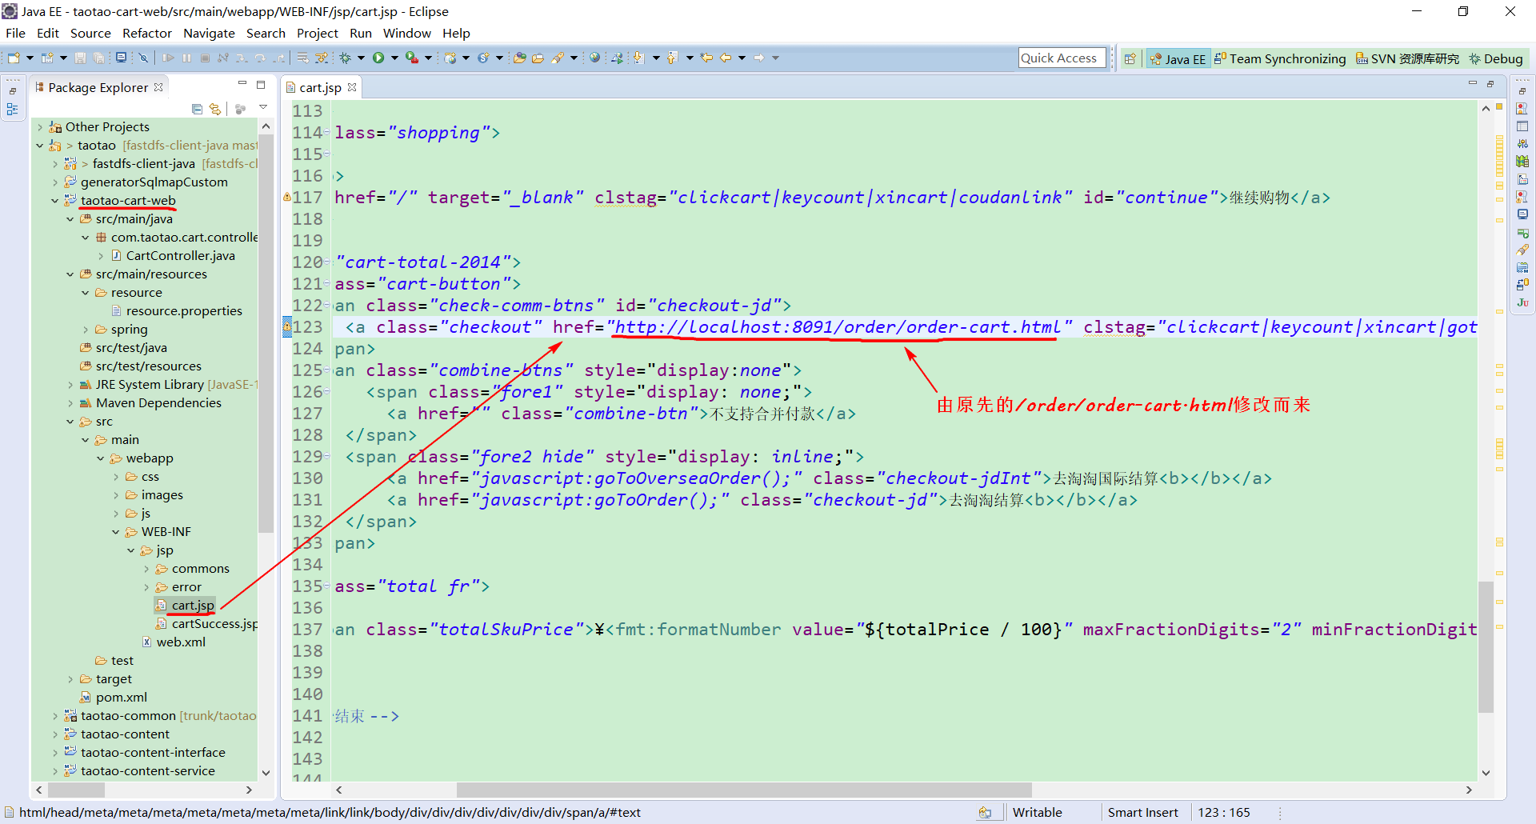
Task: Close the cart.jsp editor tab
Action: (352, 87)
